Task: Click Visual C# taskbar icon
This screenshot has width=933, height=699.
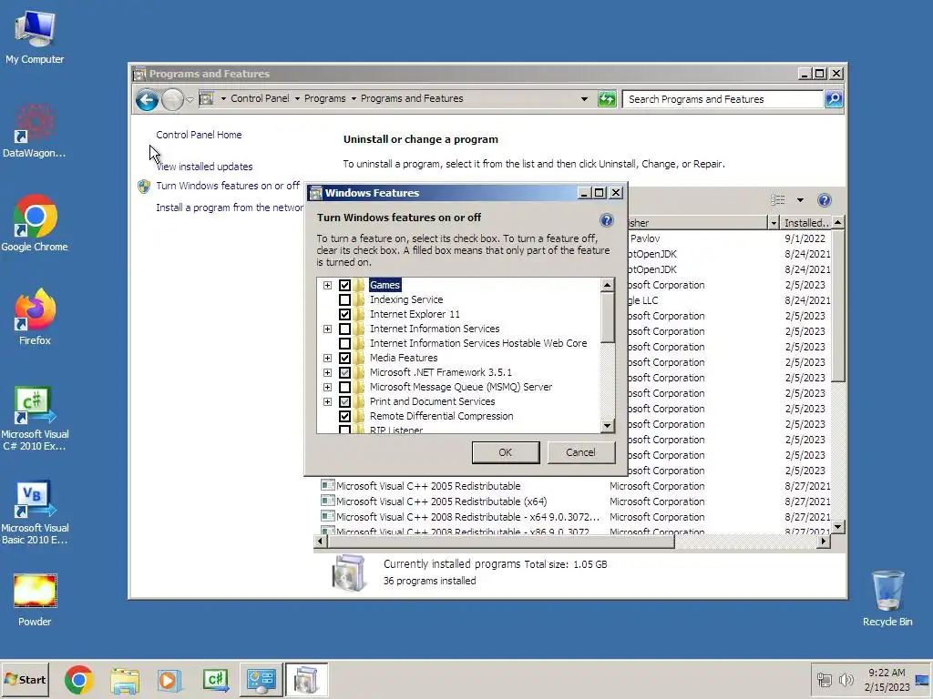Action: [215, 680]
